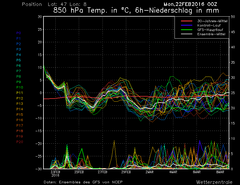Click the 27FEB date axis label
240x185 pixels.
(x=102, y=172)
